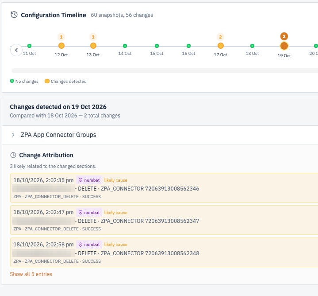The image size is (318, 296).
Task: Click the Change Attribution heading
Action: pos(46,155)
